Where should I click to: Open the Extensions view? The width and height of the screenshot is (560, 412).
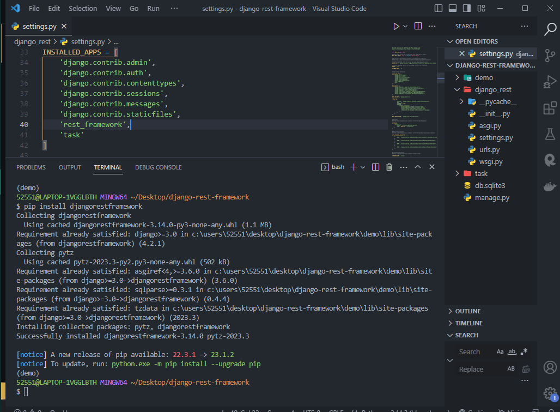(x=550, y=108)
